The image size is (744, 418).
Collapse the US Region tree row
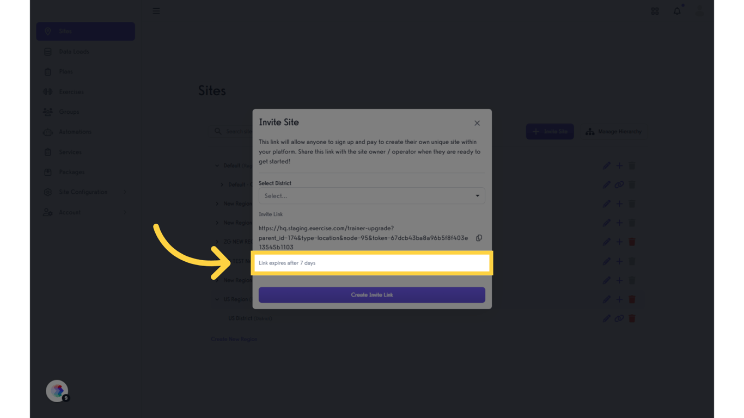coord(217,299)
